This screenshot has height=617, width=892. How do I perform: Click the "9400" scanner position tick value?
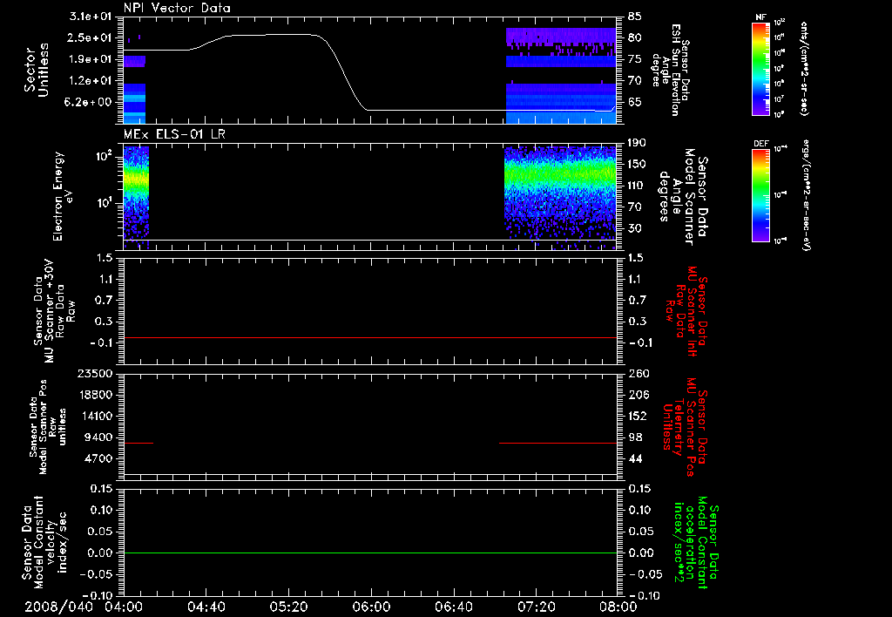click(98, 437)
